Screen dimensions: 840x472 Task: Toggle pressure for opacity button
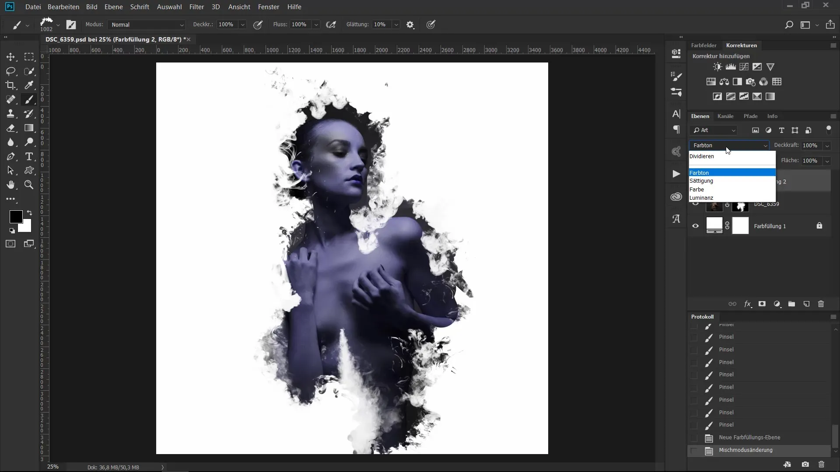tap(258, 25)
